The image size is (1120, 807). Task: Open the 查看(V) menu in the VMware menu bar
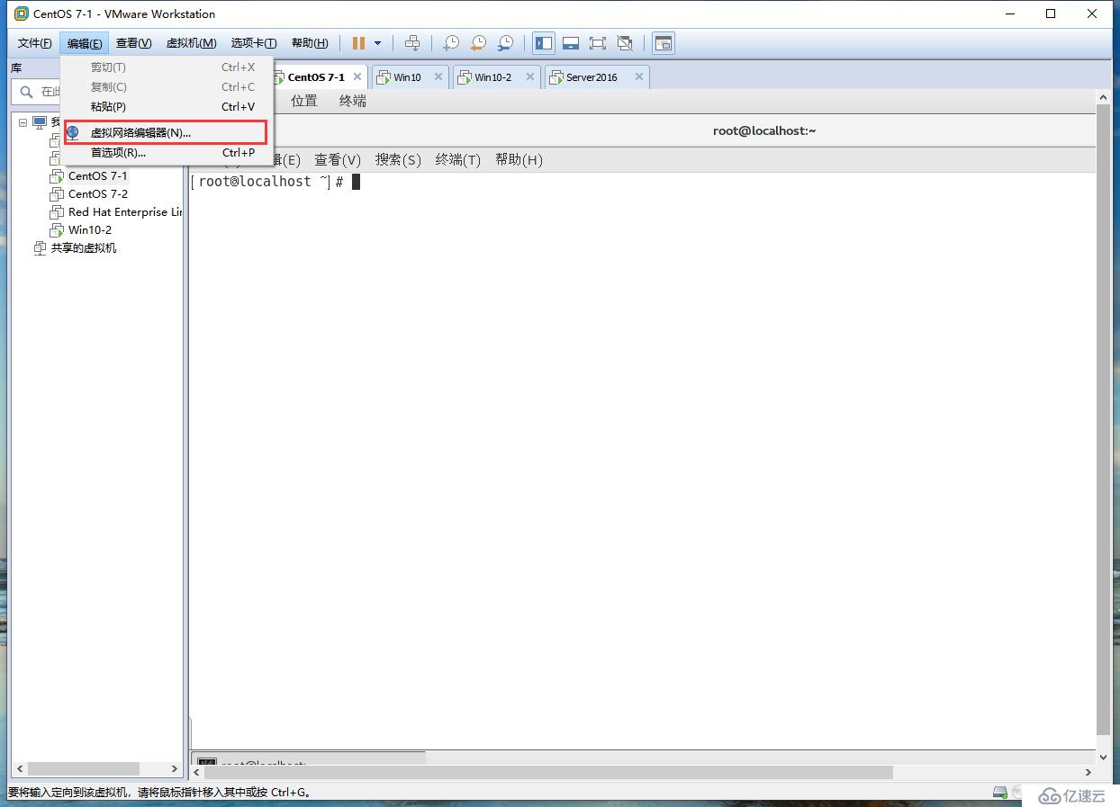(x=133, y=43)
